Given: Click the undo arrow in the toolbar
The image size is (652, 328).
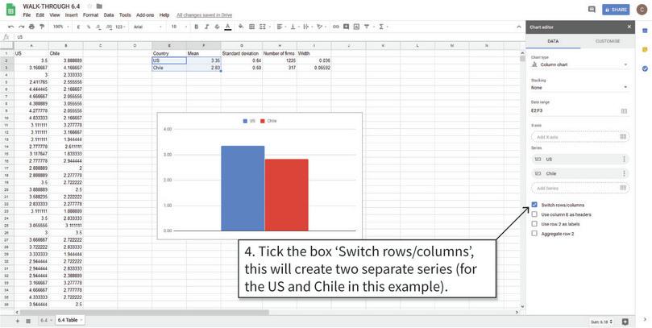Looking at the screenshot, I should click(x=11, y=27).
